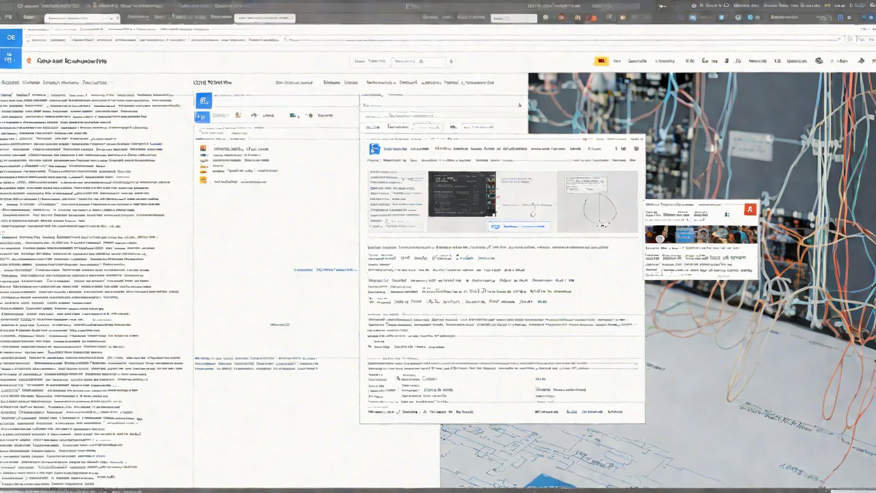Click the orange icon beside the page title
Image resolution: width=876 pixels, height=493 pixels.
tap(29, 61)
